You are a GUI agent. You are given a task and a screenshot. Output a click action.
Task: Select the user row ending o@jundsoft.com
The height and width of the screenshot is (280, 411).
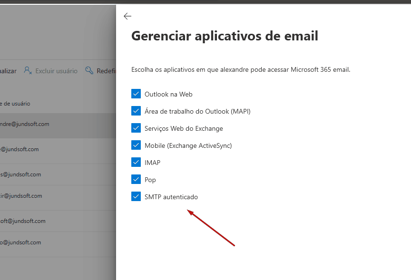click(20, 242)
